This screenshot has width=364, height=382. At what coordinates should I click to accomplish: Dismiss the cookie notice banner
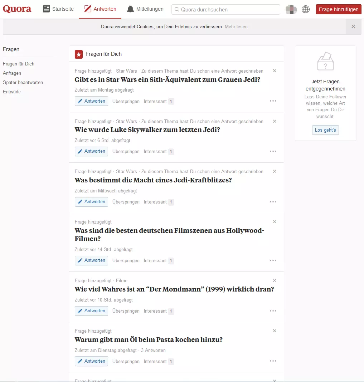353,26
